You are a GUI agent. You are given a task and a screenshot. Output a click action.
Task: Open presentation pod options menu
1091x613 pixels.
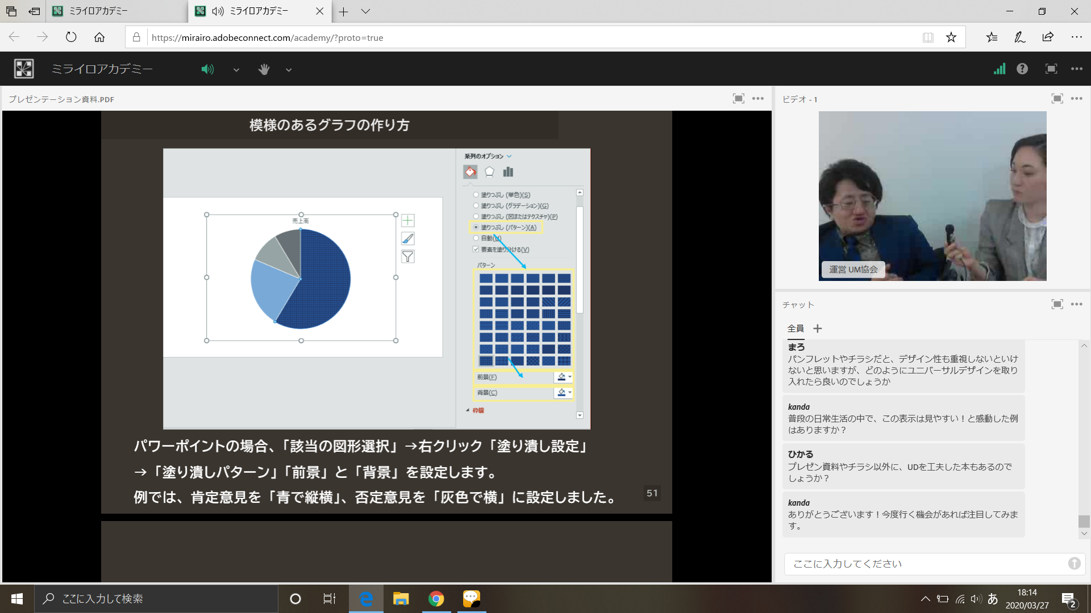click(x=758, y=98)
